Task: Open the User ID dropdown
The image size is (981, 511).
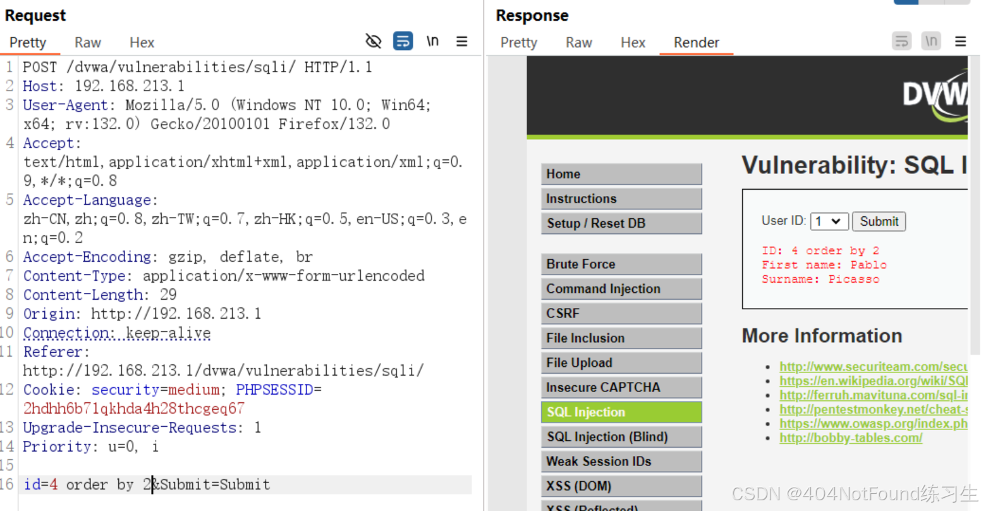Action: 829,221
